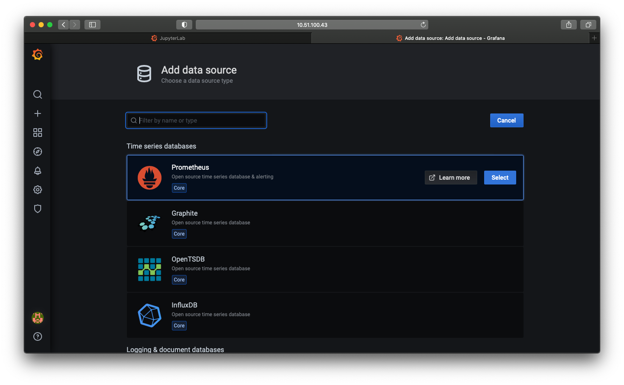Click the Core badge under InfluxDB
This screenshot has width=624, height=385.
point(179,326)
